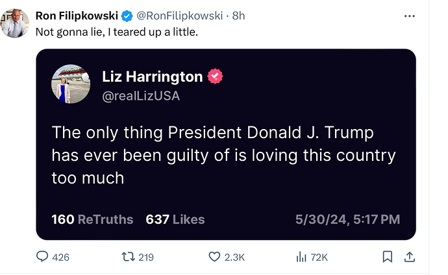The height and width of the screenshot is (275, 448).
Task: Open the view analytics bar icon
Action: [x=301, y=257]
